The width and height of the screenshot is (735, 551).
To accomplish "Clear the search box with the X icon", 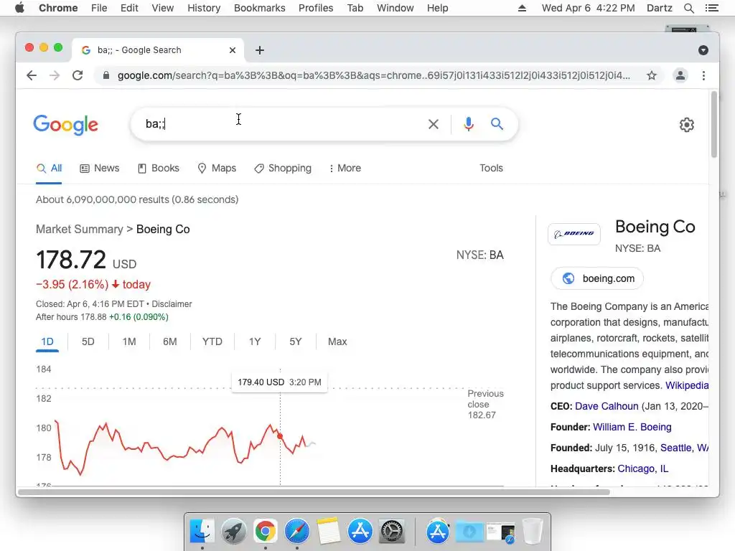I will tap(434, 124).
